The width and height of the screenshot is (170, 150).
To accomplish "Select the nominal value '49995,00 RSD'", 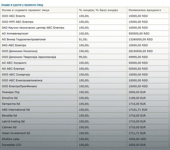I will [x=138, y=57].
